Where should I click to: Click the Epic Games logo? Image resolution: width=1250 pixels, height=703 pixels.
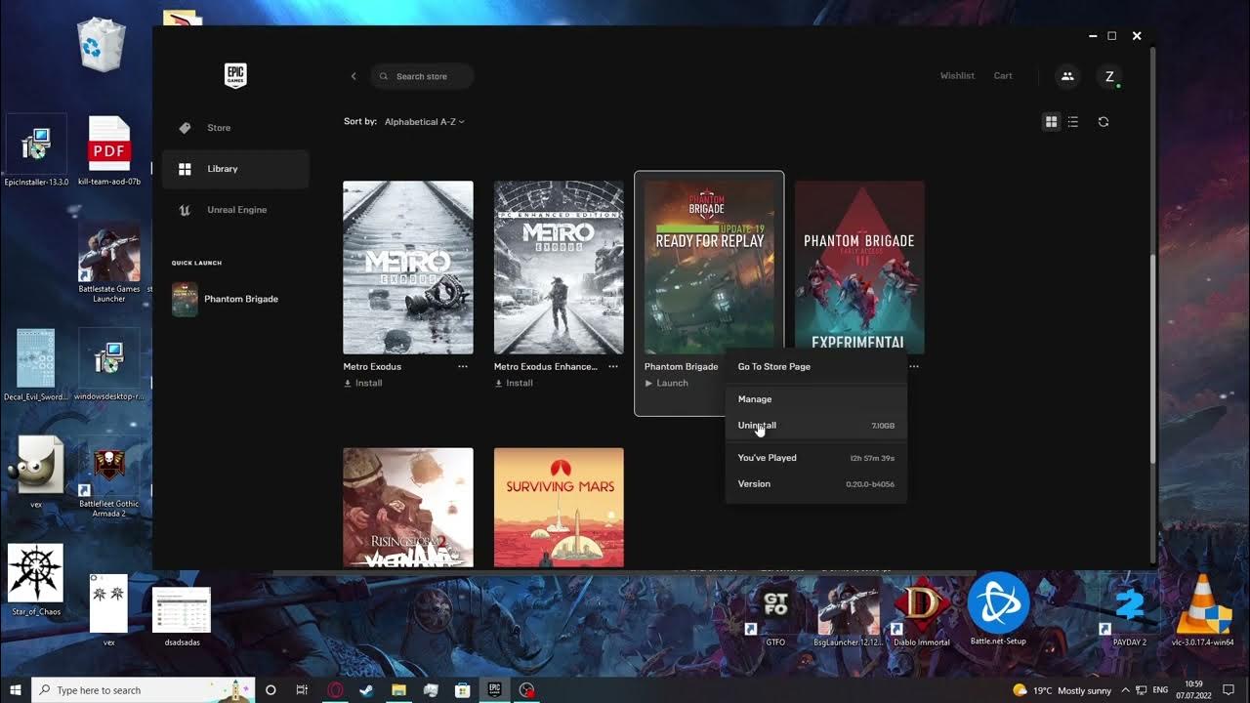click(235, 76)
